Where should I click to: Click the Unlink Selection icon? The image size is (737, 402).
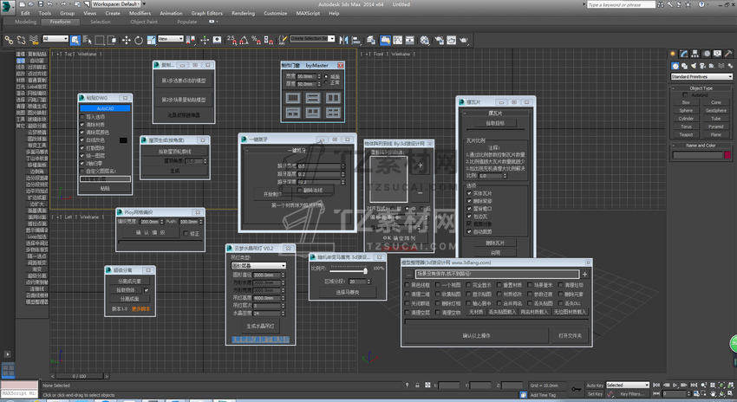coord(21,41)
